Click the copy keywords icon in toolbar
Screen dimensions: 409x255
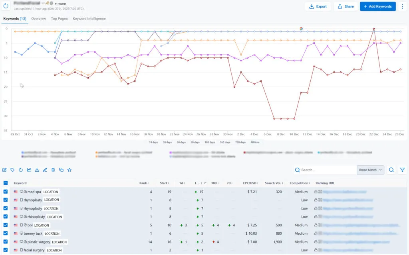point(61,170)
